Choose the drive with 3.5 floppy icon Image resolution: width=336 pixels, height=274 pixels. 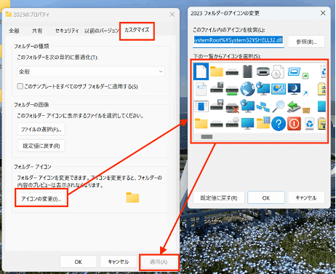point(217,105)
